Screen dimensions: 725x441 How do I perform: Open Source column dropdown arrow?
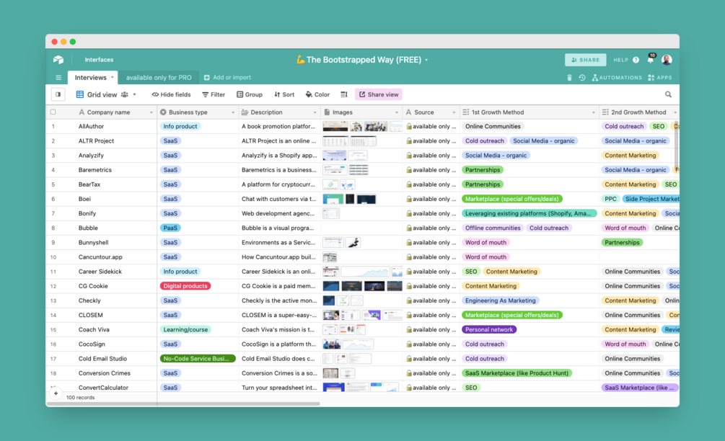point(454,112)
